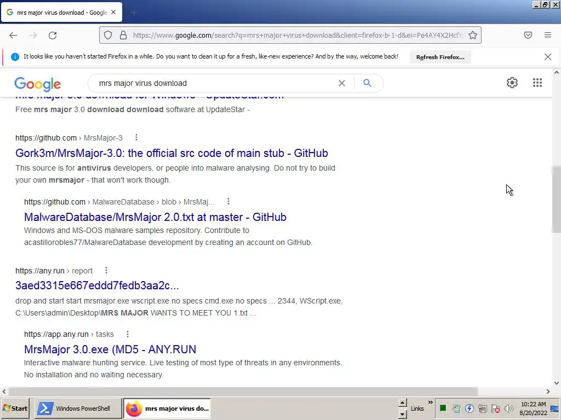This screenshot has width=561, height=420.
Task: Open Google quick settings gear
Action: pyautogui.click(x=512, y=83)
